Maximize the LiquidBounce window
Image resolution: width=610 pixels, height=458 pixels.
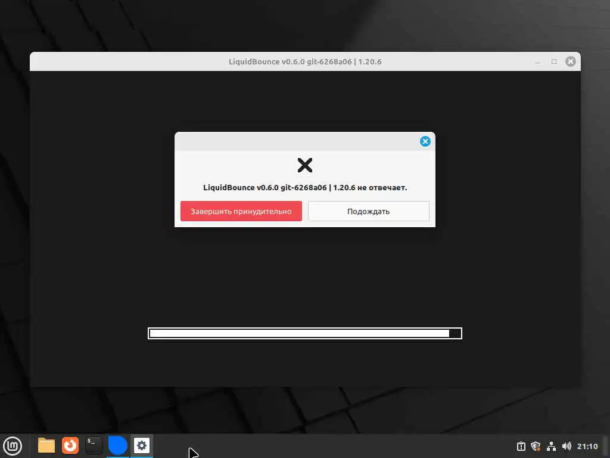[554, 61]
